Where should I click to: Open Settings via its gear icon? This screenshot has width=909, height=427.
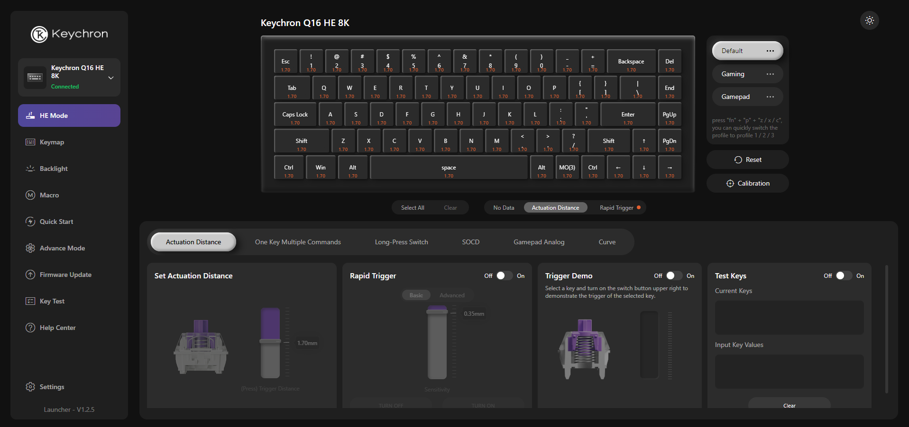(30, 387)
